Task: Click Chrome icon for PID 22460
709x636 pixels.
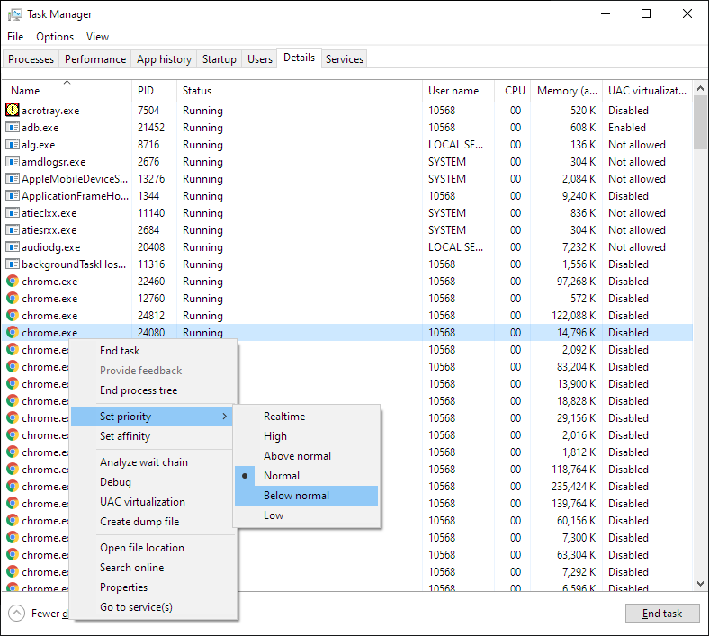Action: [13, 282]
